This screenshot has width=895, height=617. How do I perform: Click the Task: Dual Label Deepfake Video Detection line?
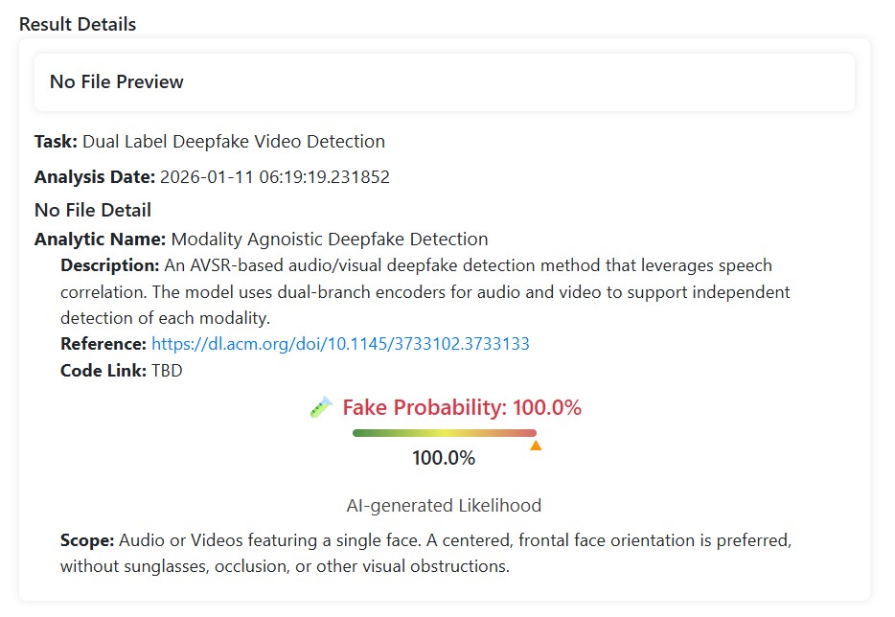pos(210,142)
